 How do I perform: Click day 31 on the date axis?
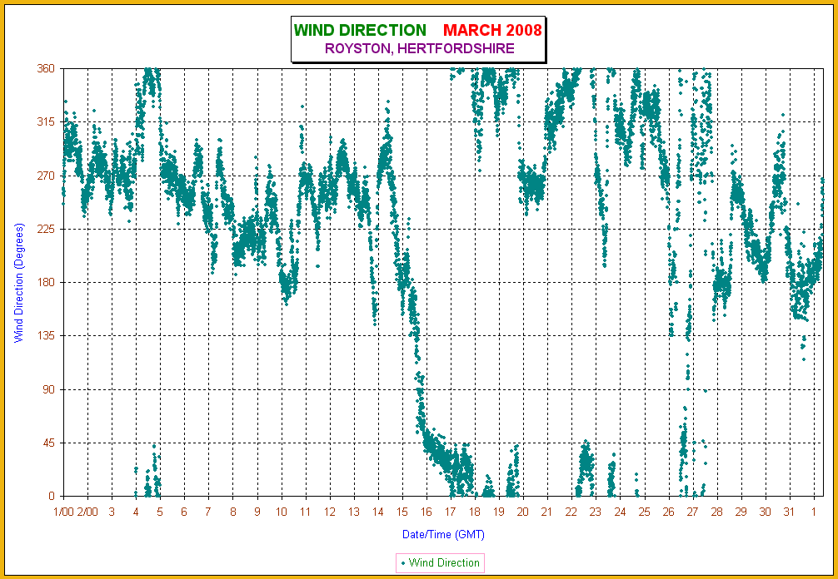tap(789, 512)
